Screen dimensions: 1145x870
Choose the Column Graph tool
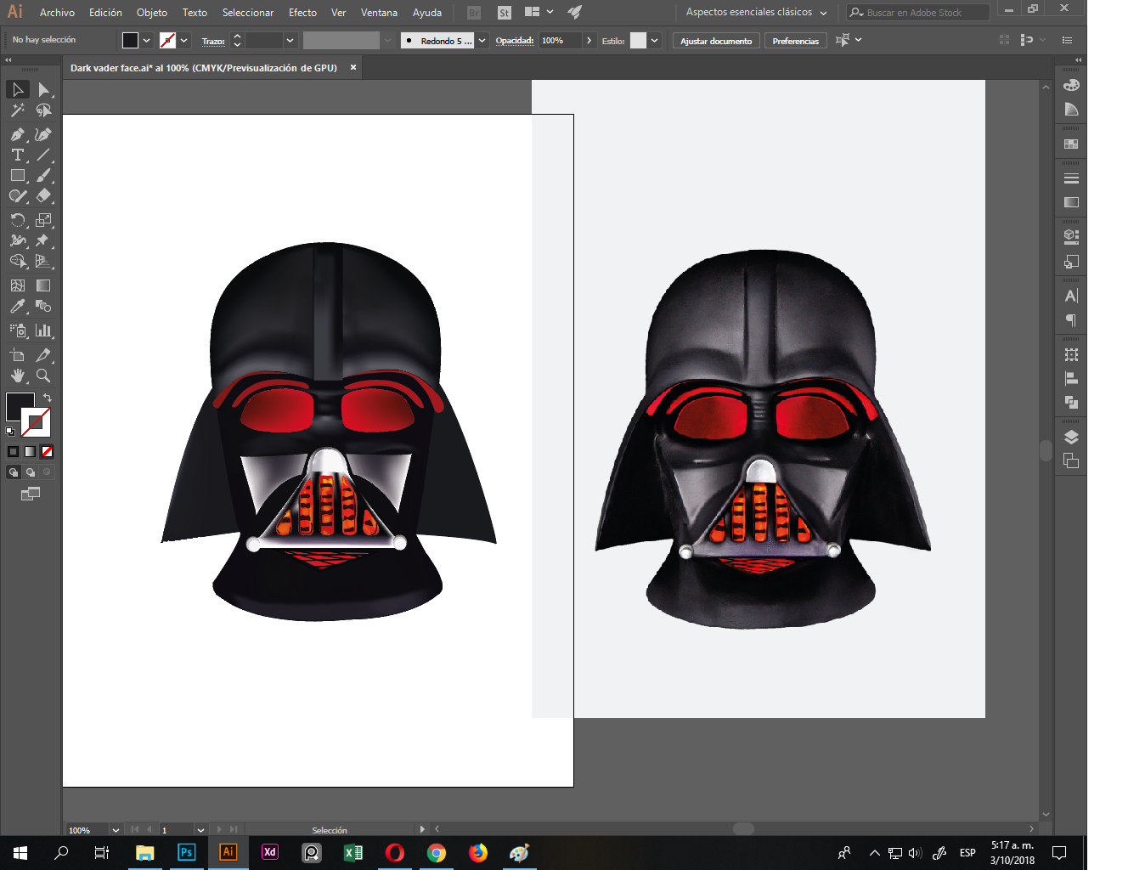(x=44, y=330)
